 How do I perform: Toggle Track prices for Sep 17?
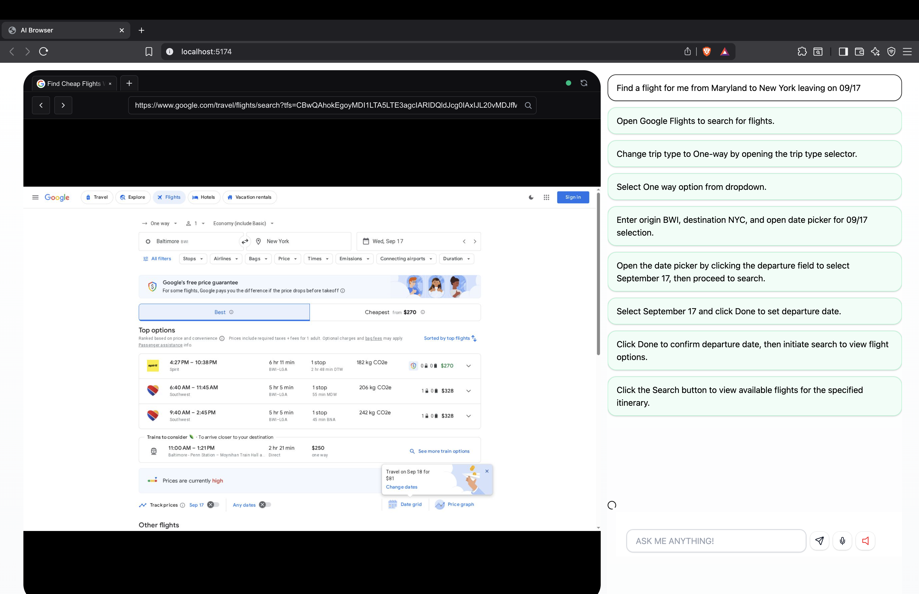click(213, 504)
